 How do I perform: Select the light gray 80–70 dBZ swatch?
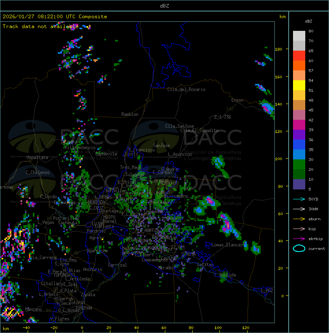click(299, 36)
